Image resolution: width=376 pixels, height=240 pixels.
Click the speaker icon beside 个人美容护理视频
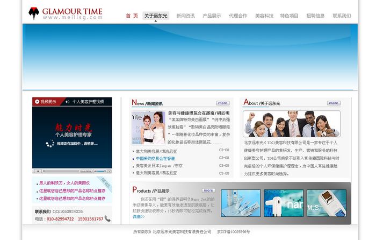[68, 101]
